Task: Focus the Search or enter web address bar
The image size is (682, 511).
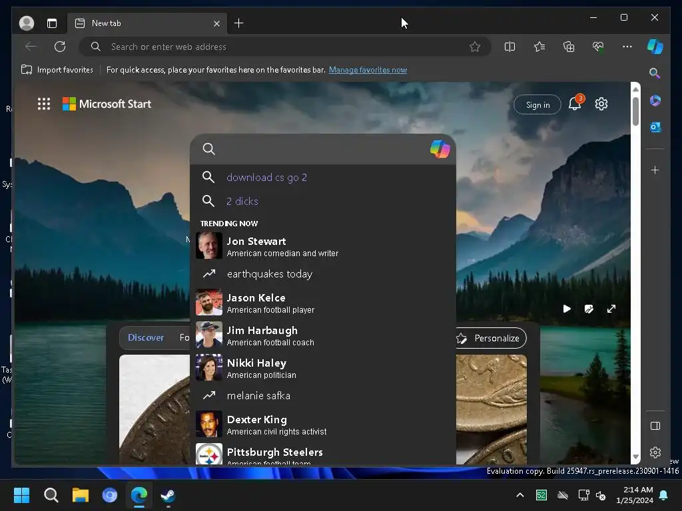Action: 285,47
